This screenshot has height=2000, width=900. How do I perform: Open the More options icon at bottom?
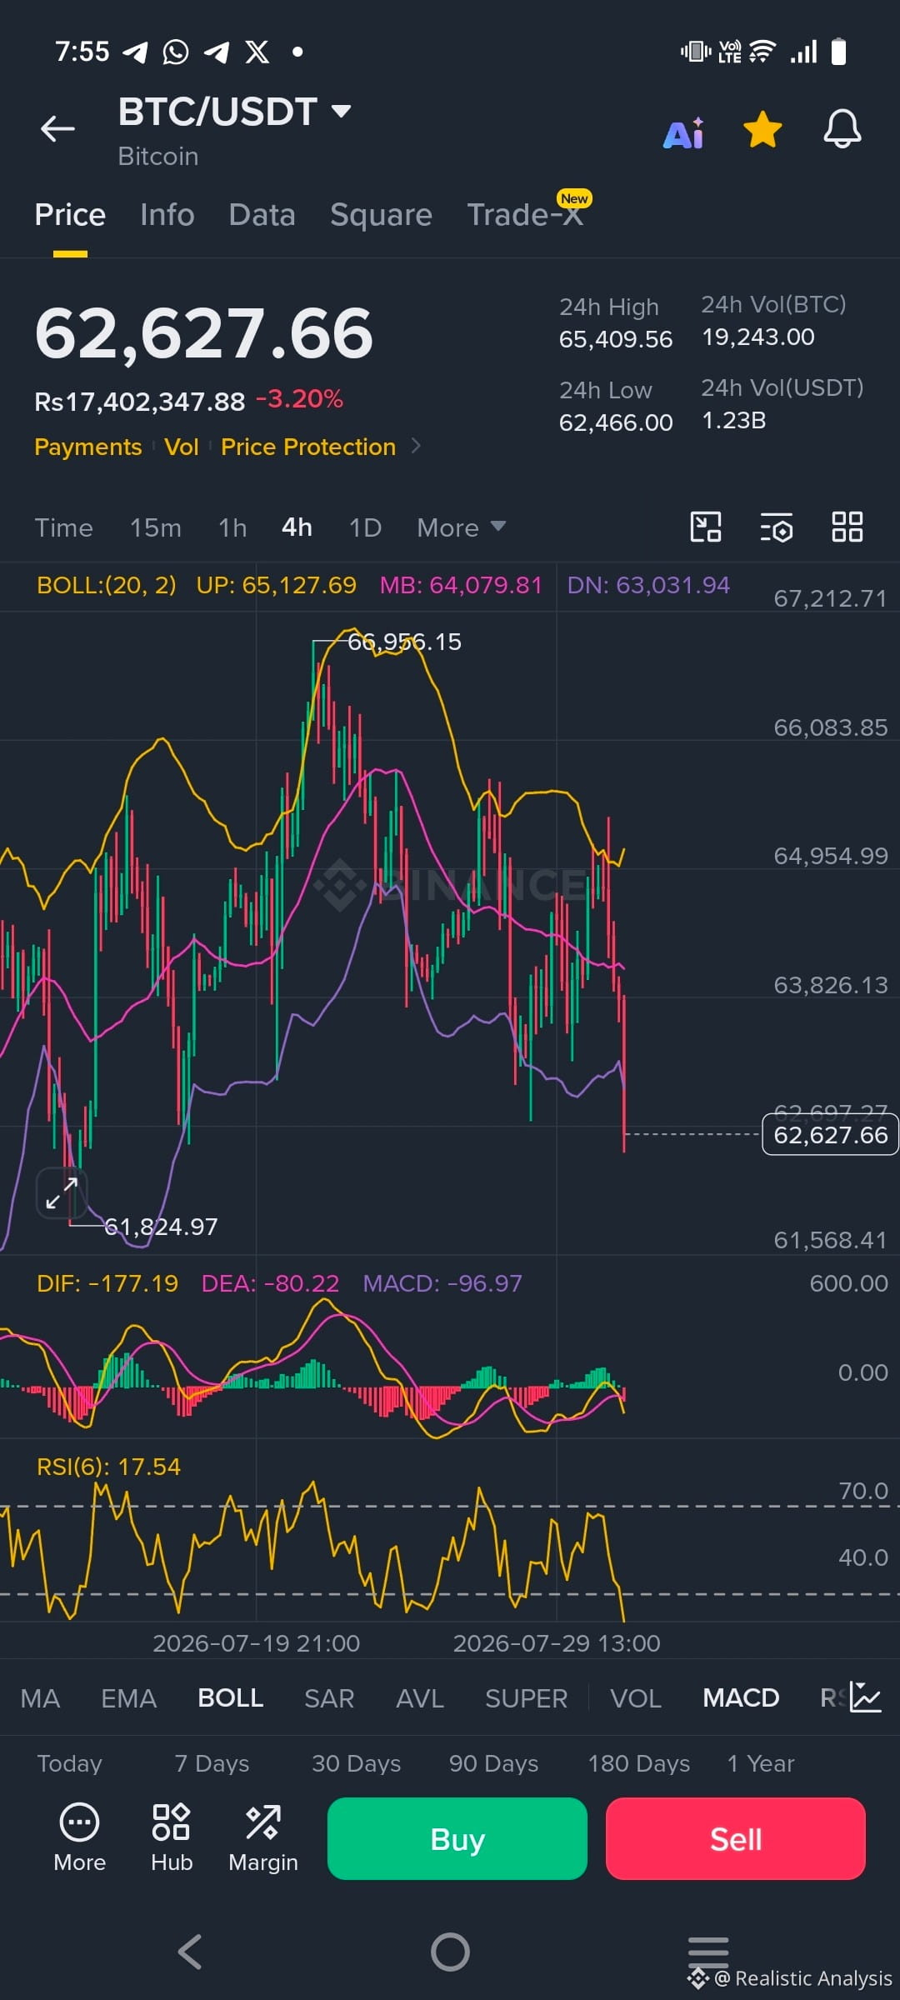[80, 1837]
